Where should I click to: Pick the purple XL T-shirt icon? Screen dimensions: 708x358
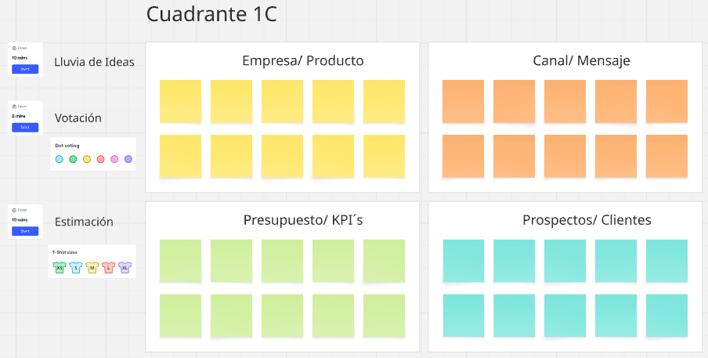coord(125,268)
